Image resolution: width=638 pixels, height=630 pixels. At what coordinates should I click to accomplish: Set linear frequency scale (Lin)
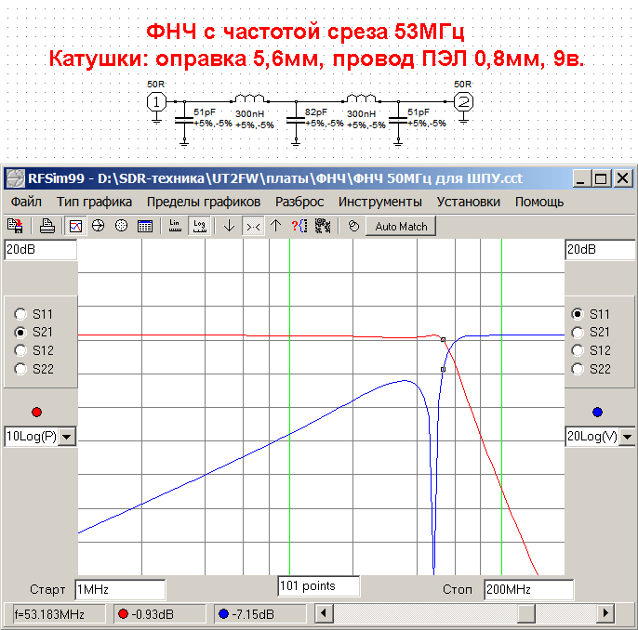point(175,226)
